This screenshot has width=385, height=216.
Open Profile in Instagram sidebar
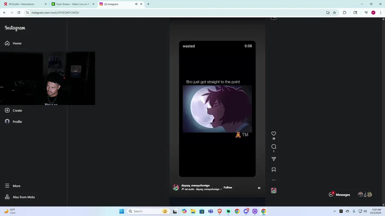(14, 121)
